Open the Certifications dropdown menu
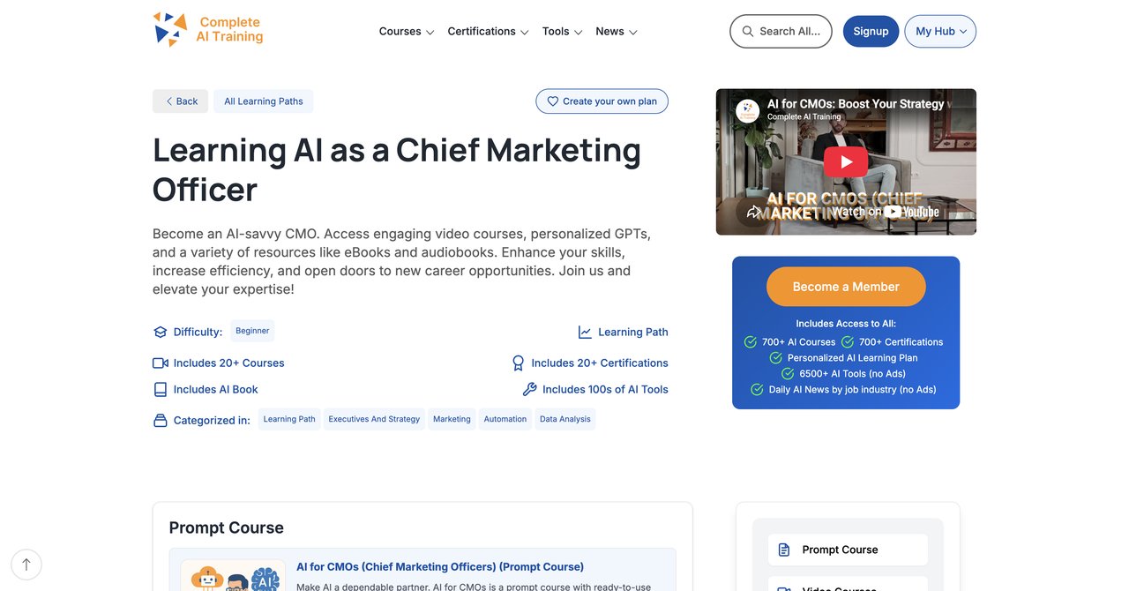 (x=488, y=31)
